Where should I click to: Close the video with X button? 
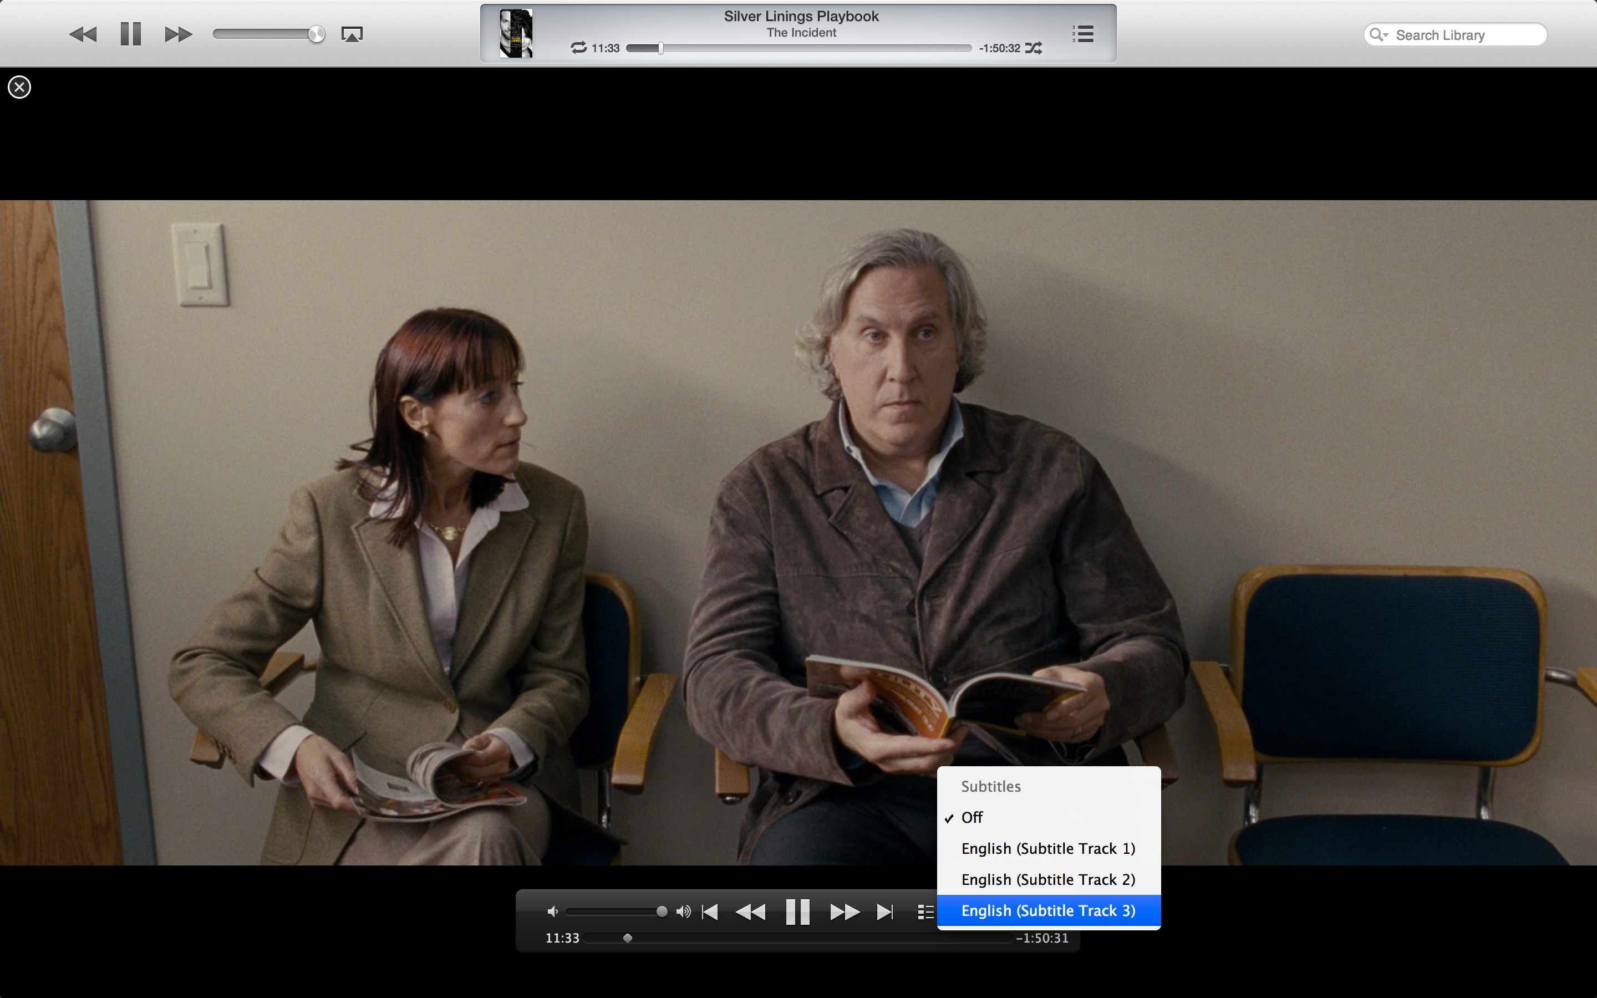(x=19, y=87)
